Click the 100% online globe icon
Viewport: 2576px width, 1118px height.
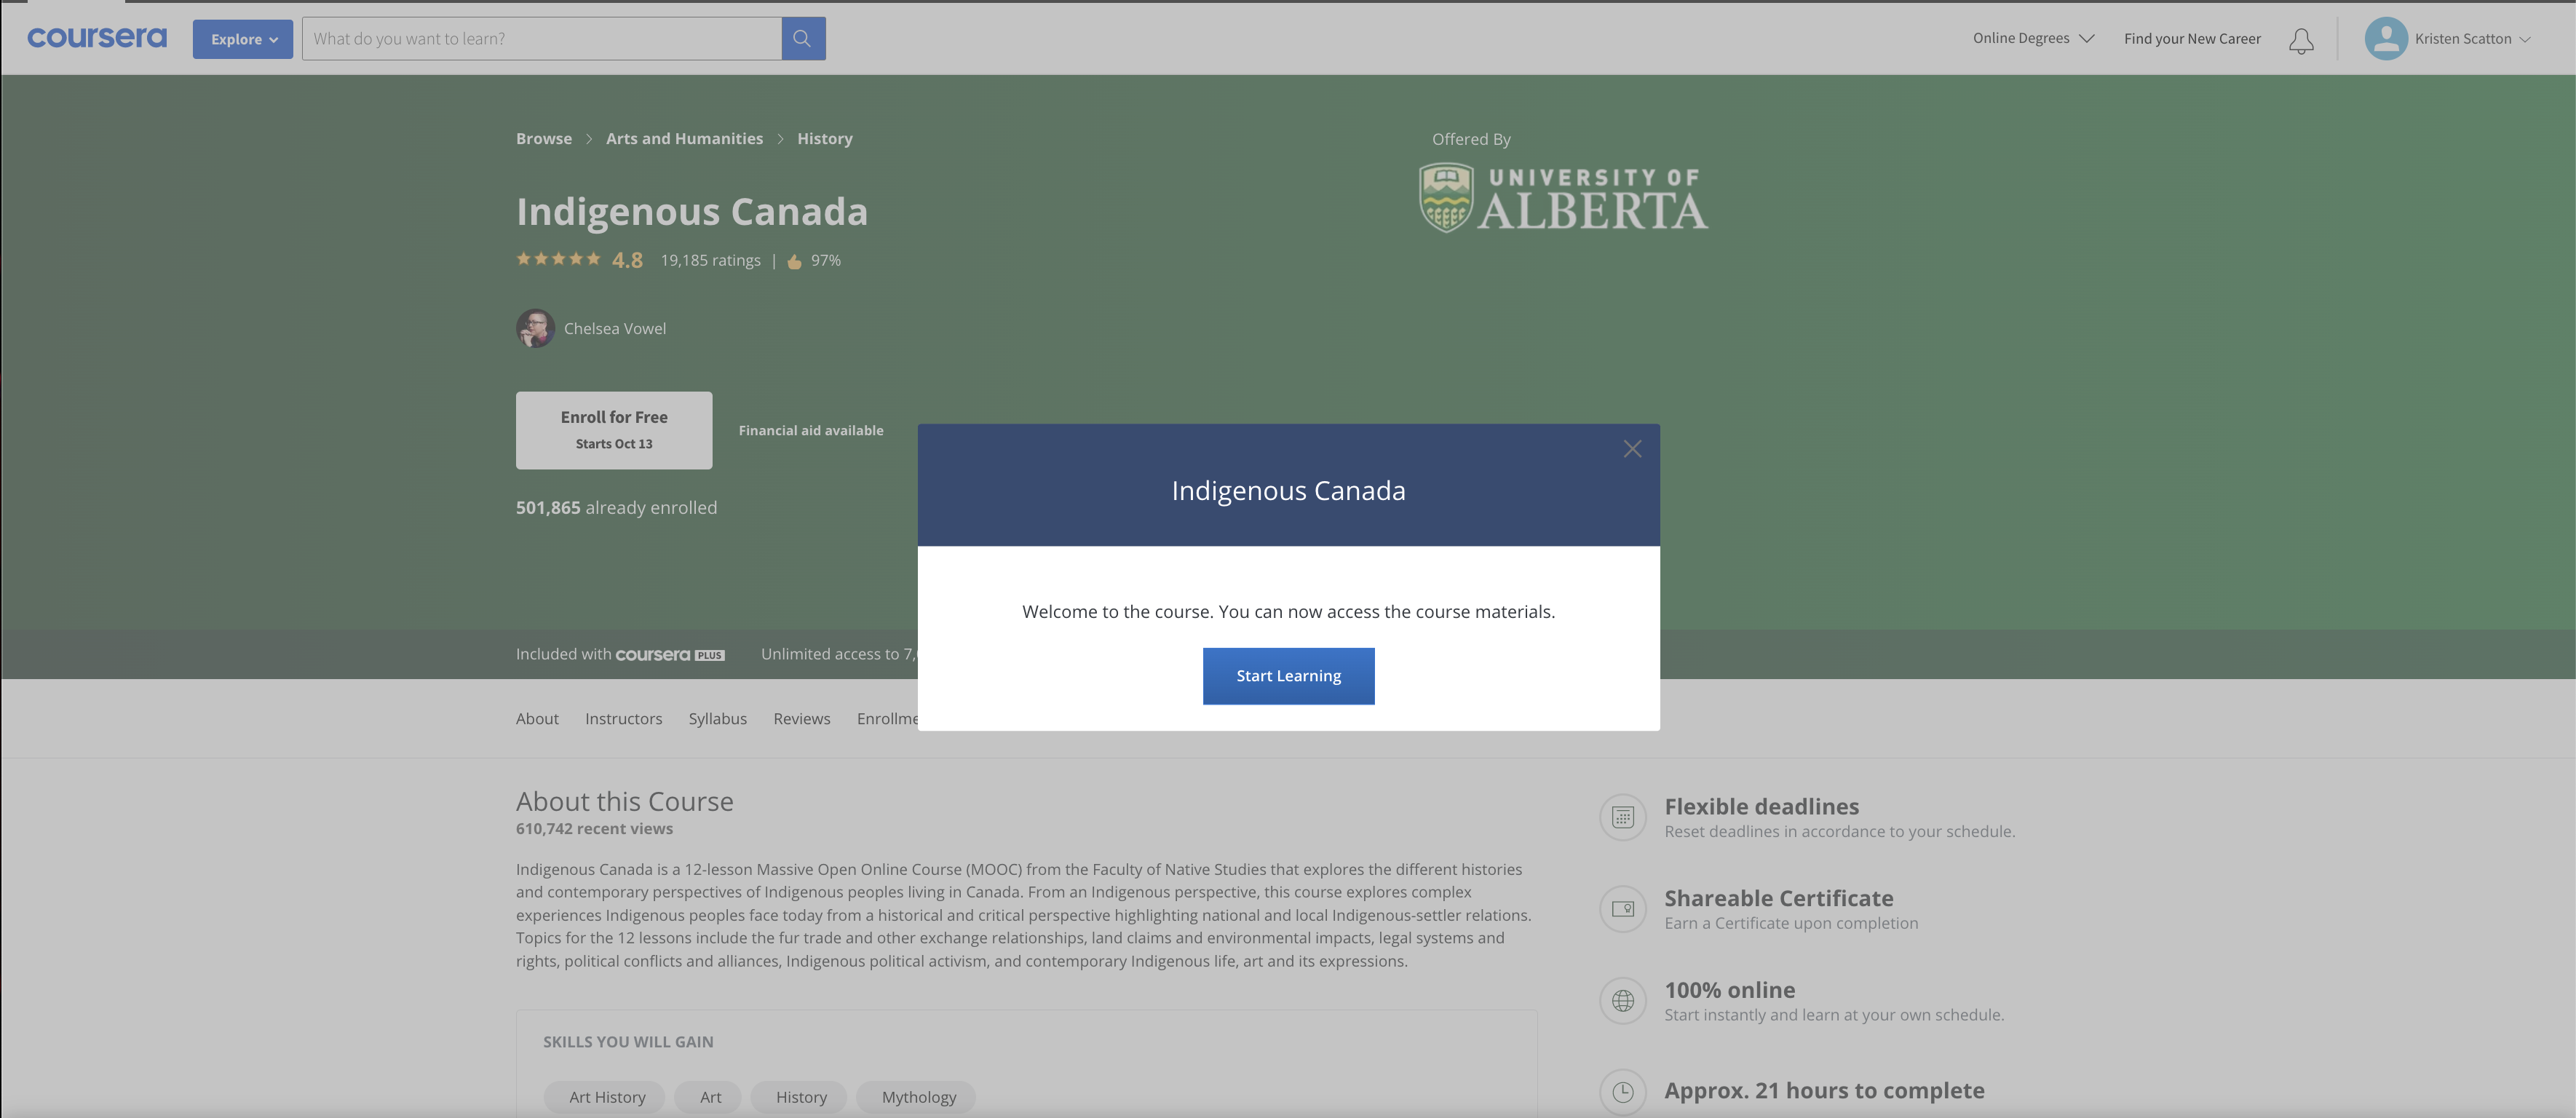1622,1001
